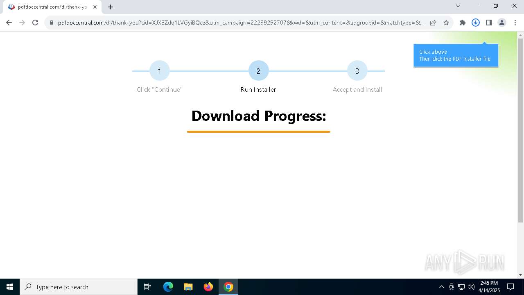Open the profile avatar menu
The width and height of the screenshot is (524, 295).
click(x=502, y=23)
